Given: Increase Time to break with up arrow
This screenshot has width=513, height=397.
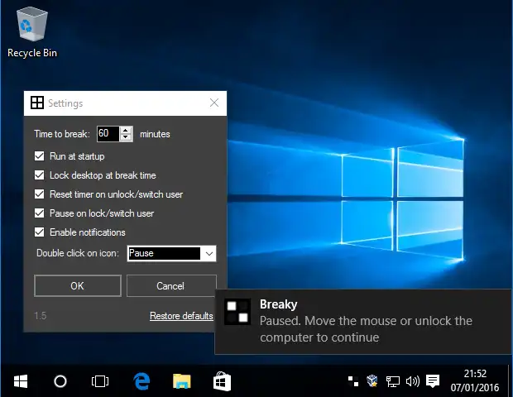Looking at the screenshot, I should (x=126, y=130).
